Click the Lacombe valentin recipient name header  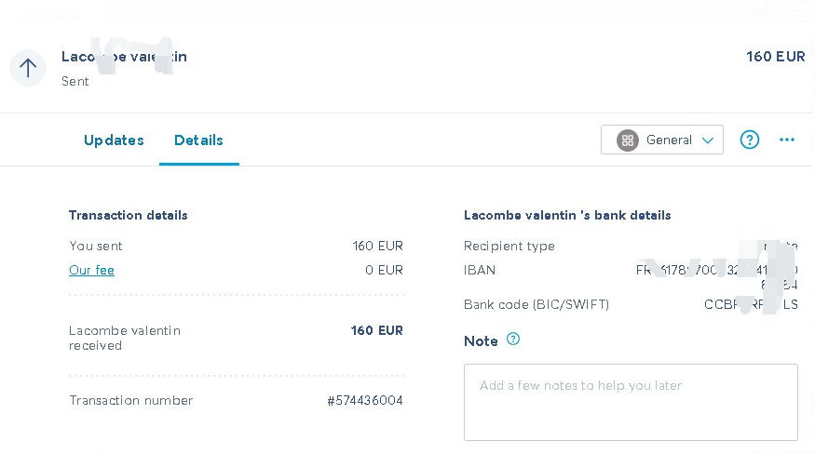(124, 57)
